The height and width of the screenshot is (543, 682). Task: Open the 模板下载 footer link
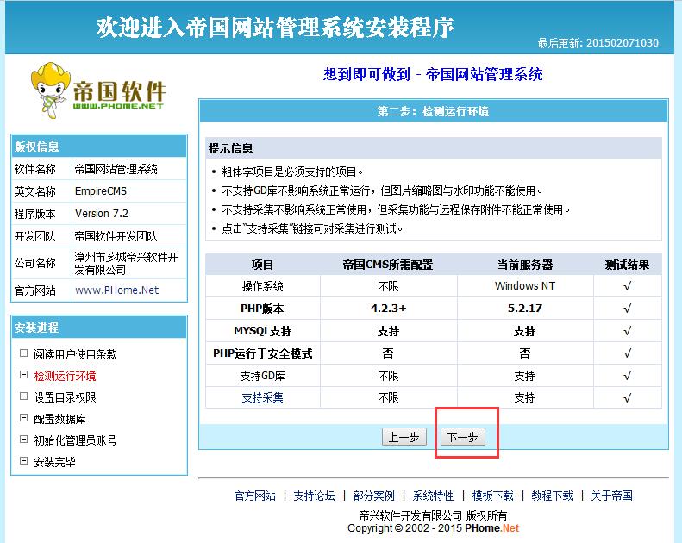492,496
